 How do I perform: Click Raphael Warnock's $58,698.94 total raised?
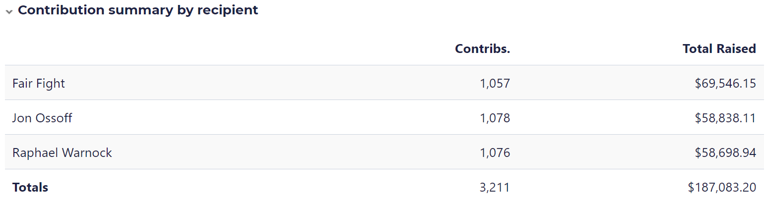725,152
